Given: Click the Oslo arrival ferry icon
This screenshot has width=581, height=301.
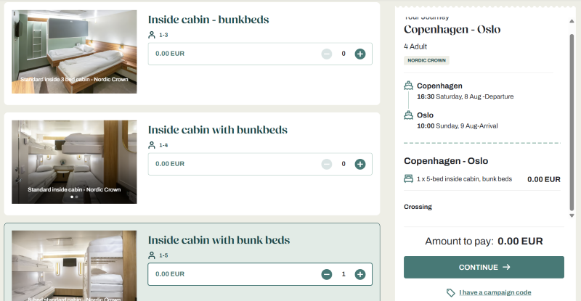Looking at the screenshot, I should point(409,115).
